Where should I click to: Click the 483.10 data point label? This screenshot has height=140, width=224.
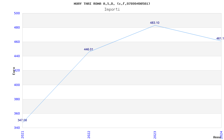(155, 23)
